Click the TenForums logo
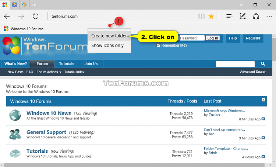This screenshot has height=167, width=276. tap(45, 46)
